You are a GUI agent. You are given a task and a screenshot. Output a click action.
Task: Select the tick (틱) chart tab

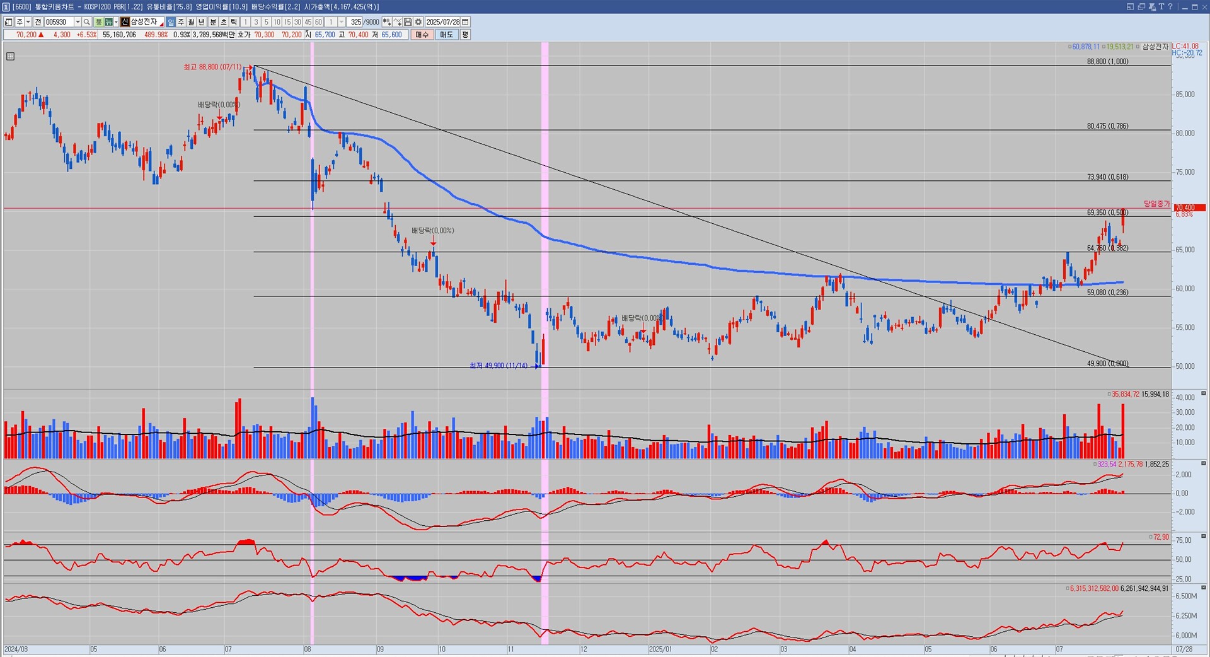[x=234, y=22]
